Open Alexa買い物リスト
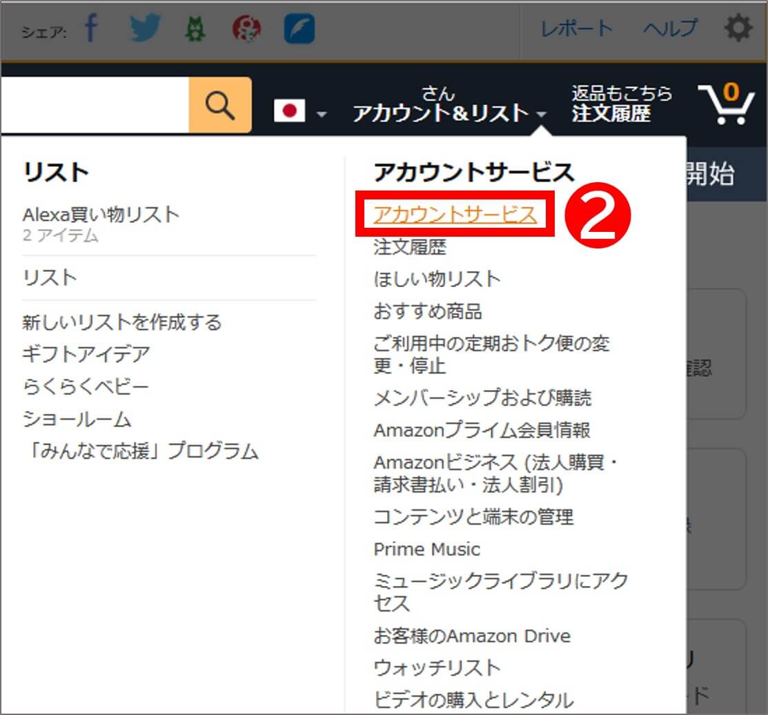 click(x=101, y=215)
